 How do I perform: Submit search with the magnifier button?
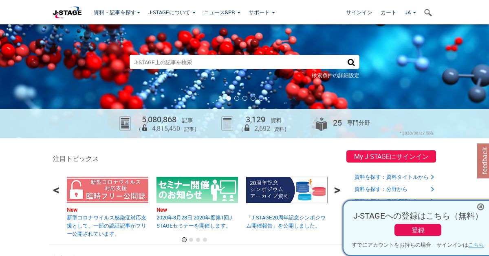tap(351, 62)
